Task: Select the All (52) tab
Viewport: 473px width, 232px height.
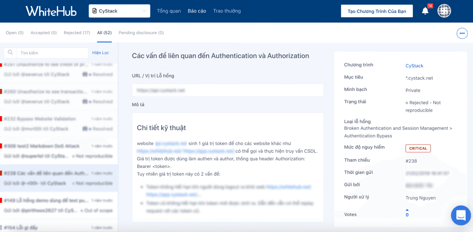Action: (104, 33)
